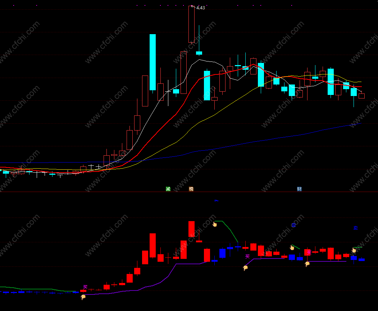Click the first magenta 买 signal beside the blue bars
Image resolution: width=378 pixels, height=311 pixels.
point(85,287)
